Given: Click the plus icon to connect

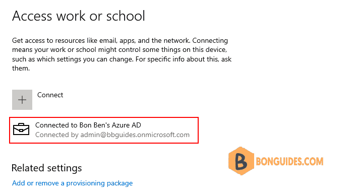Looking at the screenshot, I should 22,100.
